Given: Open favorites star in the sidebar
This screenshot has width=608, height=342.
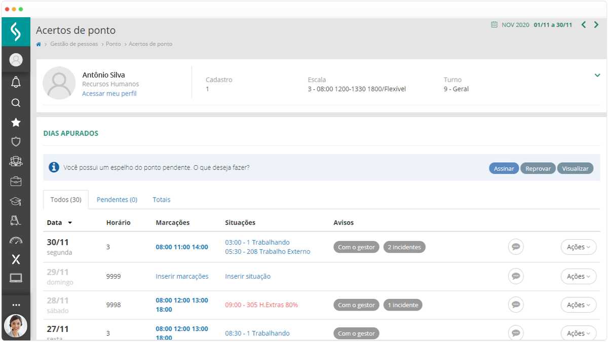Looking at the screenshot, I should 16,123.
